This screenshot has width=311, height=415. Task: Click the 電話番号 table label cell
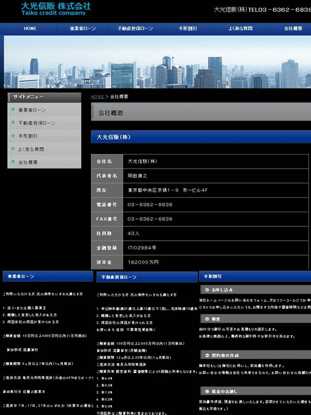point(107,204)
